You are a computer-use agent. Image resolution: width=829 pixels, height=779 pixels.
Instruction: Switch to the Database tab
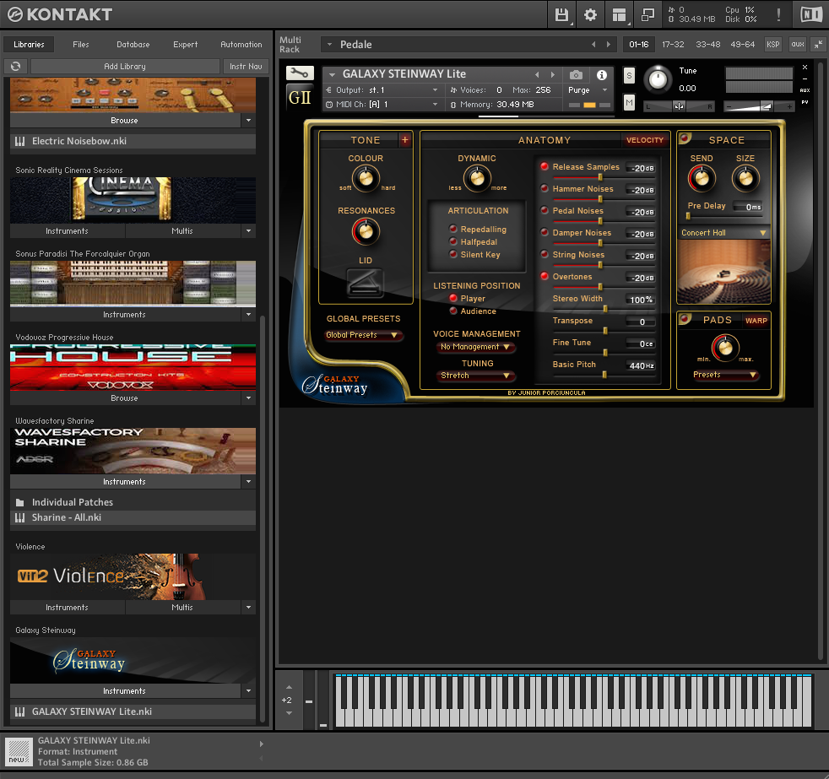[133, 45]
